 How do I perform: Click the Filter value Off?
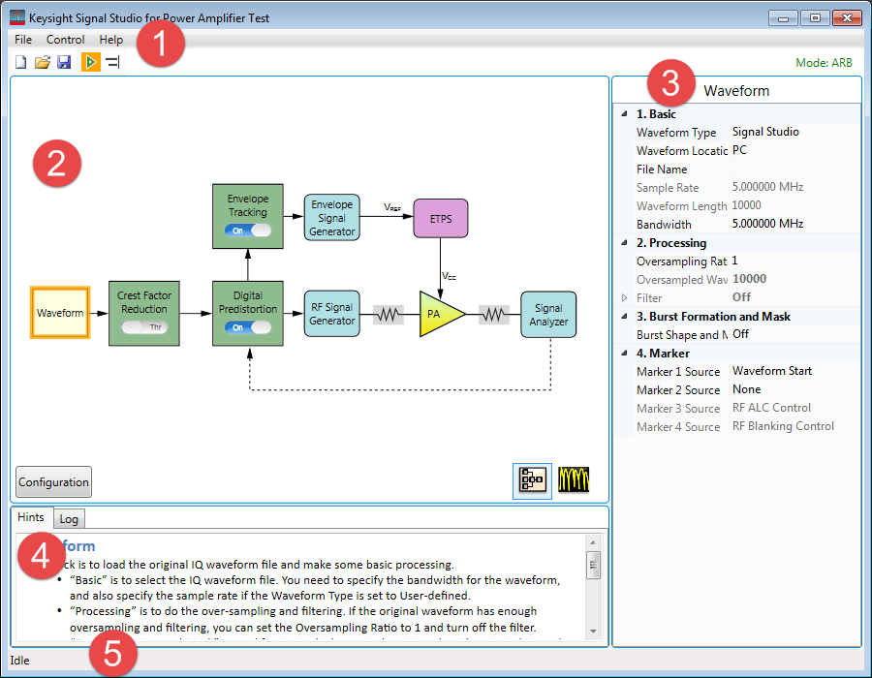coord(794,297)
